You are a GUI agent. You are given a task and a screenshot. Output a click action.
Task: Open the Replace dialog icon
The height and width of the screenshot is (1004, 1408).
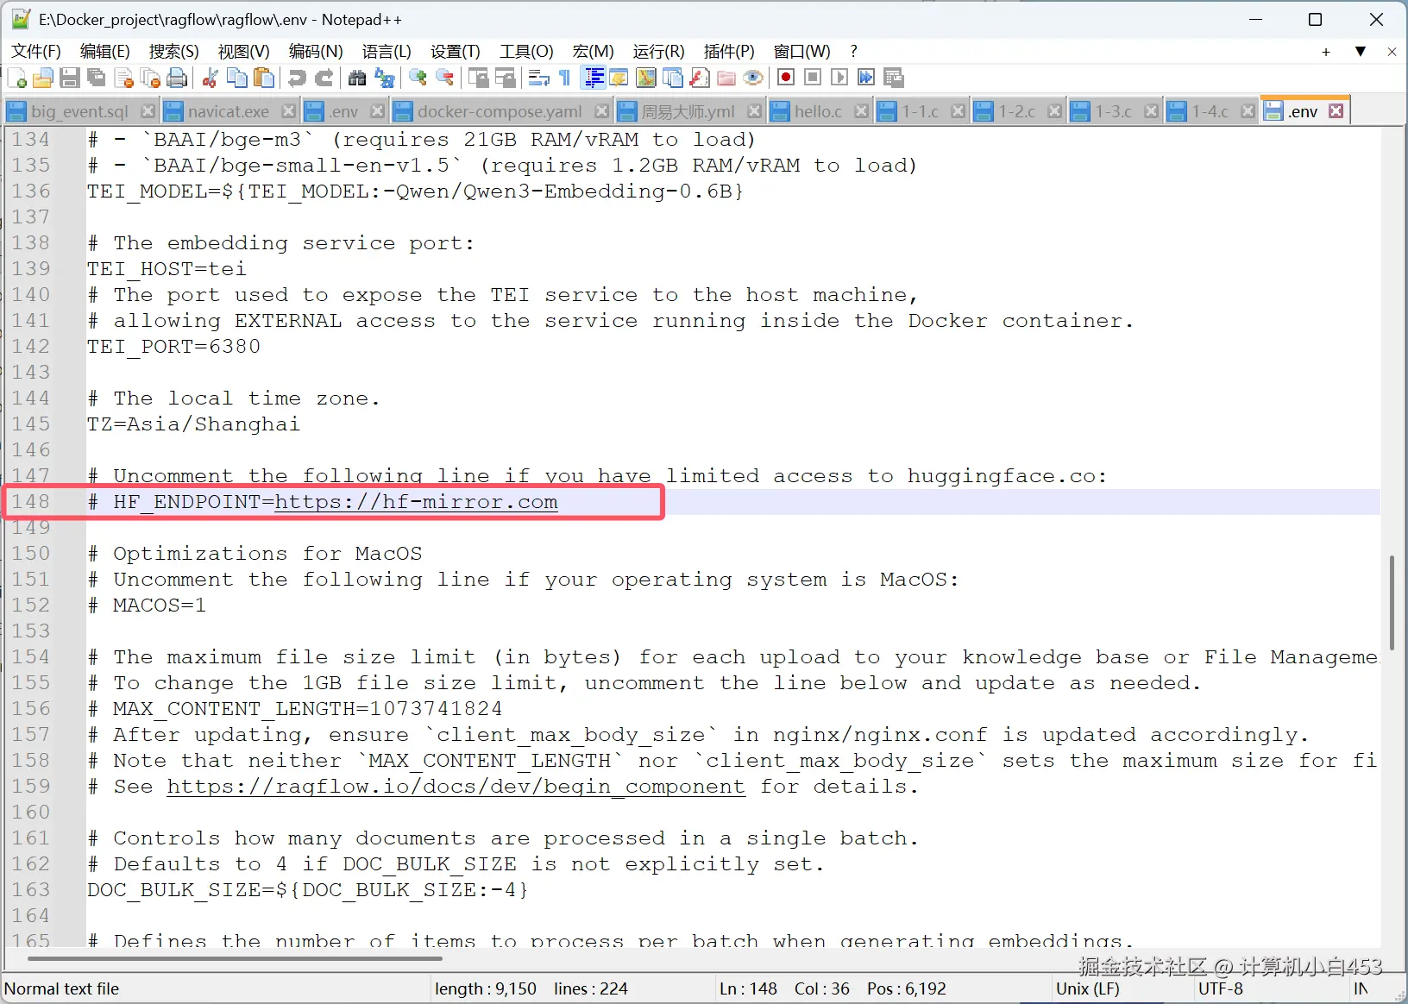[x=385, y=78]
